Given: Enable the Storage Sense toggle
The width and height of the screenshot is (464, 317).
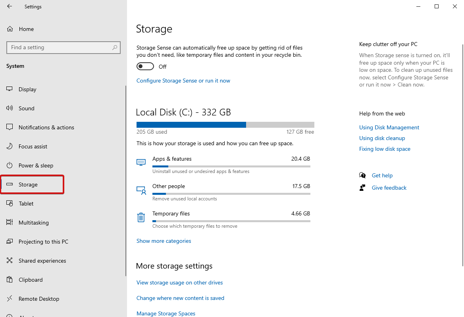Looking at the screenshot, I should 145,66.
